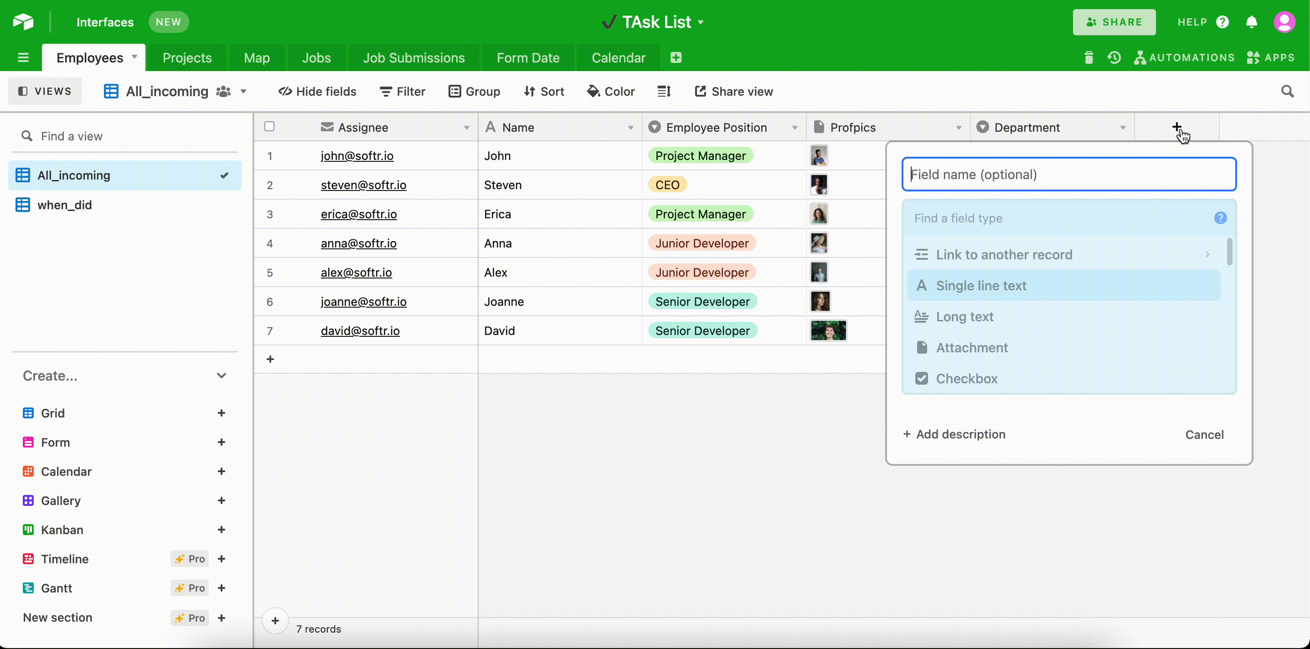Open Sort options for the grid
The image size is (1310, 649).
(x=544, y=91)
